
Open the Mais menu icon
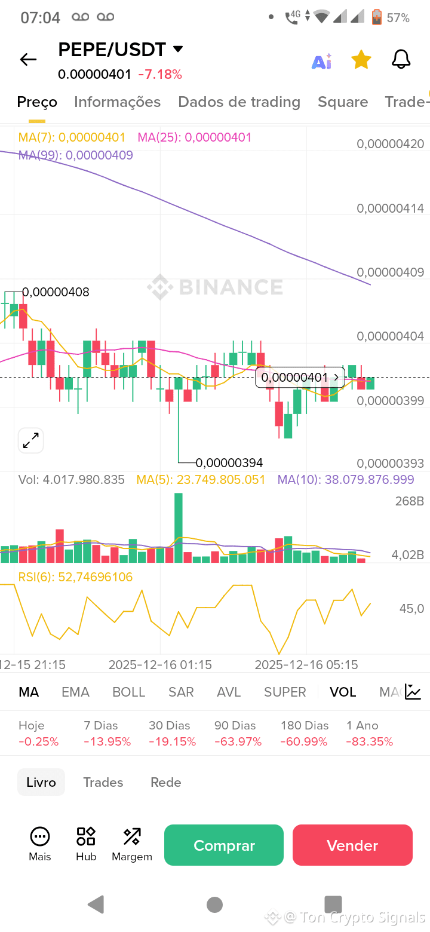(40, 844)
